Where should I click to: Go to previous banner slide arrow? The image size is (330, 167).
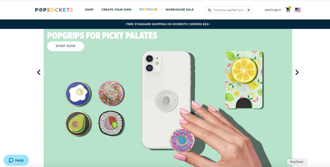[39, 73]
